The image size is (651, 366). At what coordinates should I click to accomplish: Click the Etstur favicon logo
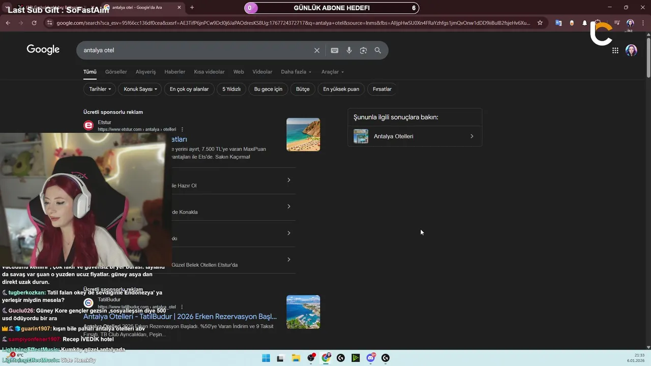click(x=88, y=126)
